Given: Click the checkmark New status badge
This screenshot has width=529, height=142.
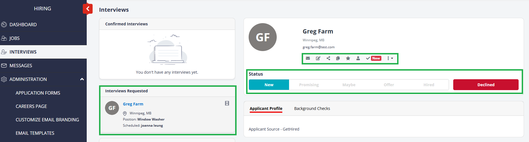Looking at the screenshot, I should click(373, 58).
